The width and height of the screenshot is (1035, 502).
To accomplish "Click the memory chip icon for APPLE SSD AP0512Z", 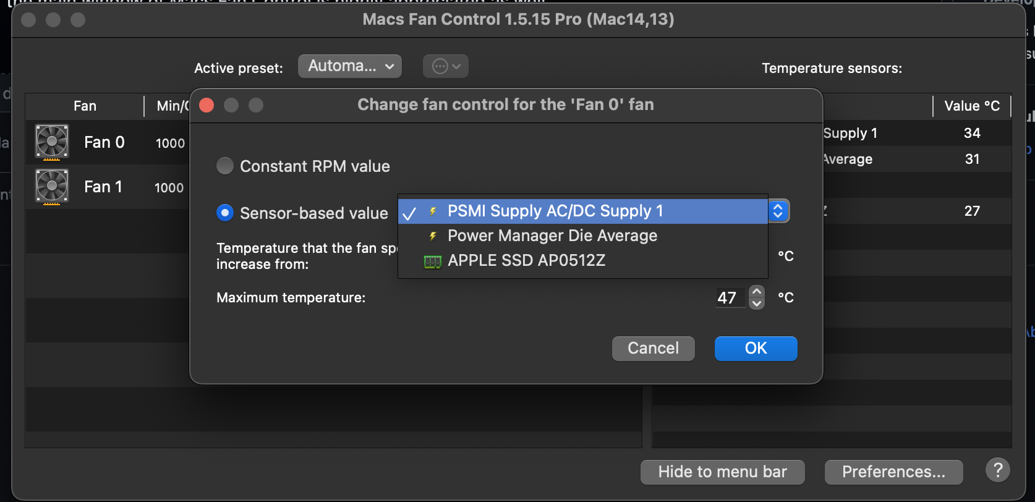I will 432,260.
